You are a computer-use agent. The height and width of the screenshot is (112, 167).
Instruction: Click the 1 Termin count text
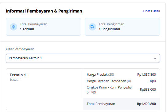click(27, 29)
